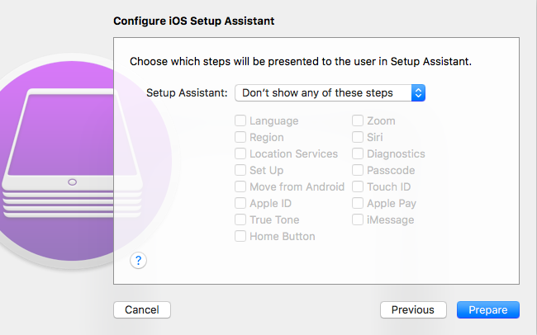The width and height of the screenshot is (537, 335).
Task: Open the Setup Assistant dropdown menu
Action: [x=330, y=92]
